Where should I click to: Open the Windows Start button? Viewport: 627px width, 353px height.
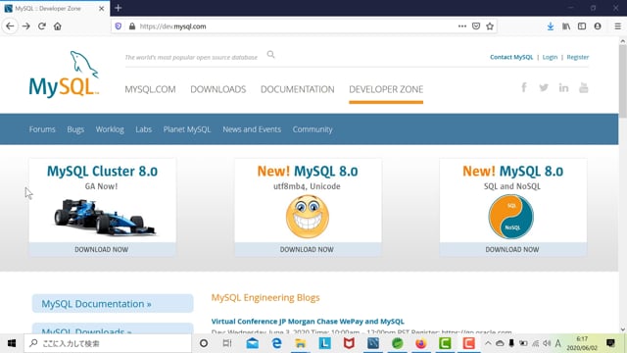click(12, 343)
